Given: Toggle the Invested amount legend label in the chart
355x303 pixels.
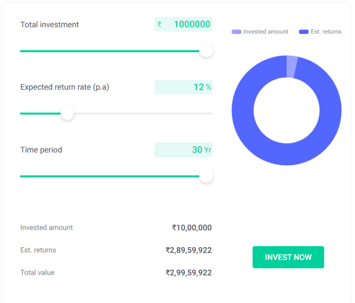Looking at the screenshot, I should [x=266, y=32].
